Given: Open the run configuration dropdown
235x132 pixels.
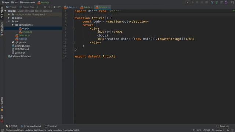Looking at the screenshot, I should click(x=187, y=2).
